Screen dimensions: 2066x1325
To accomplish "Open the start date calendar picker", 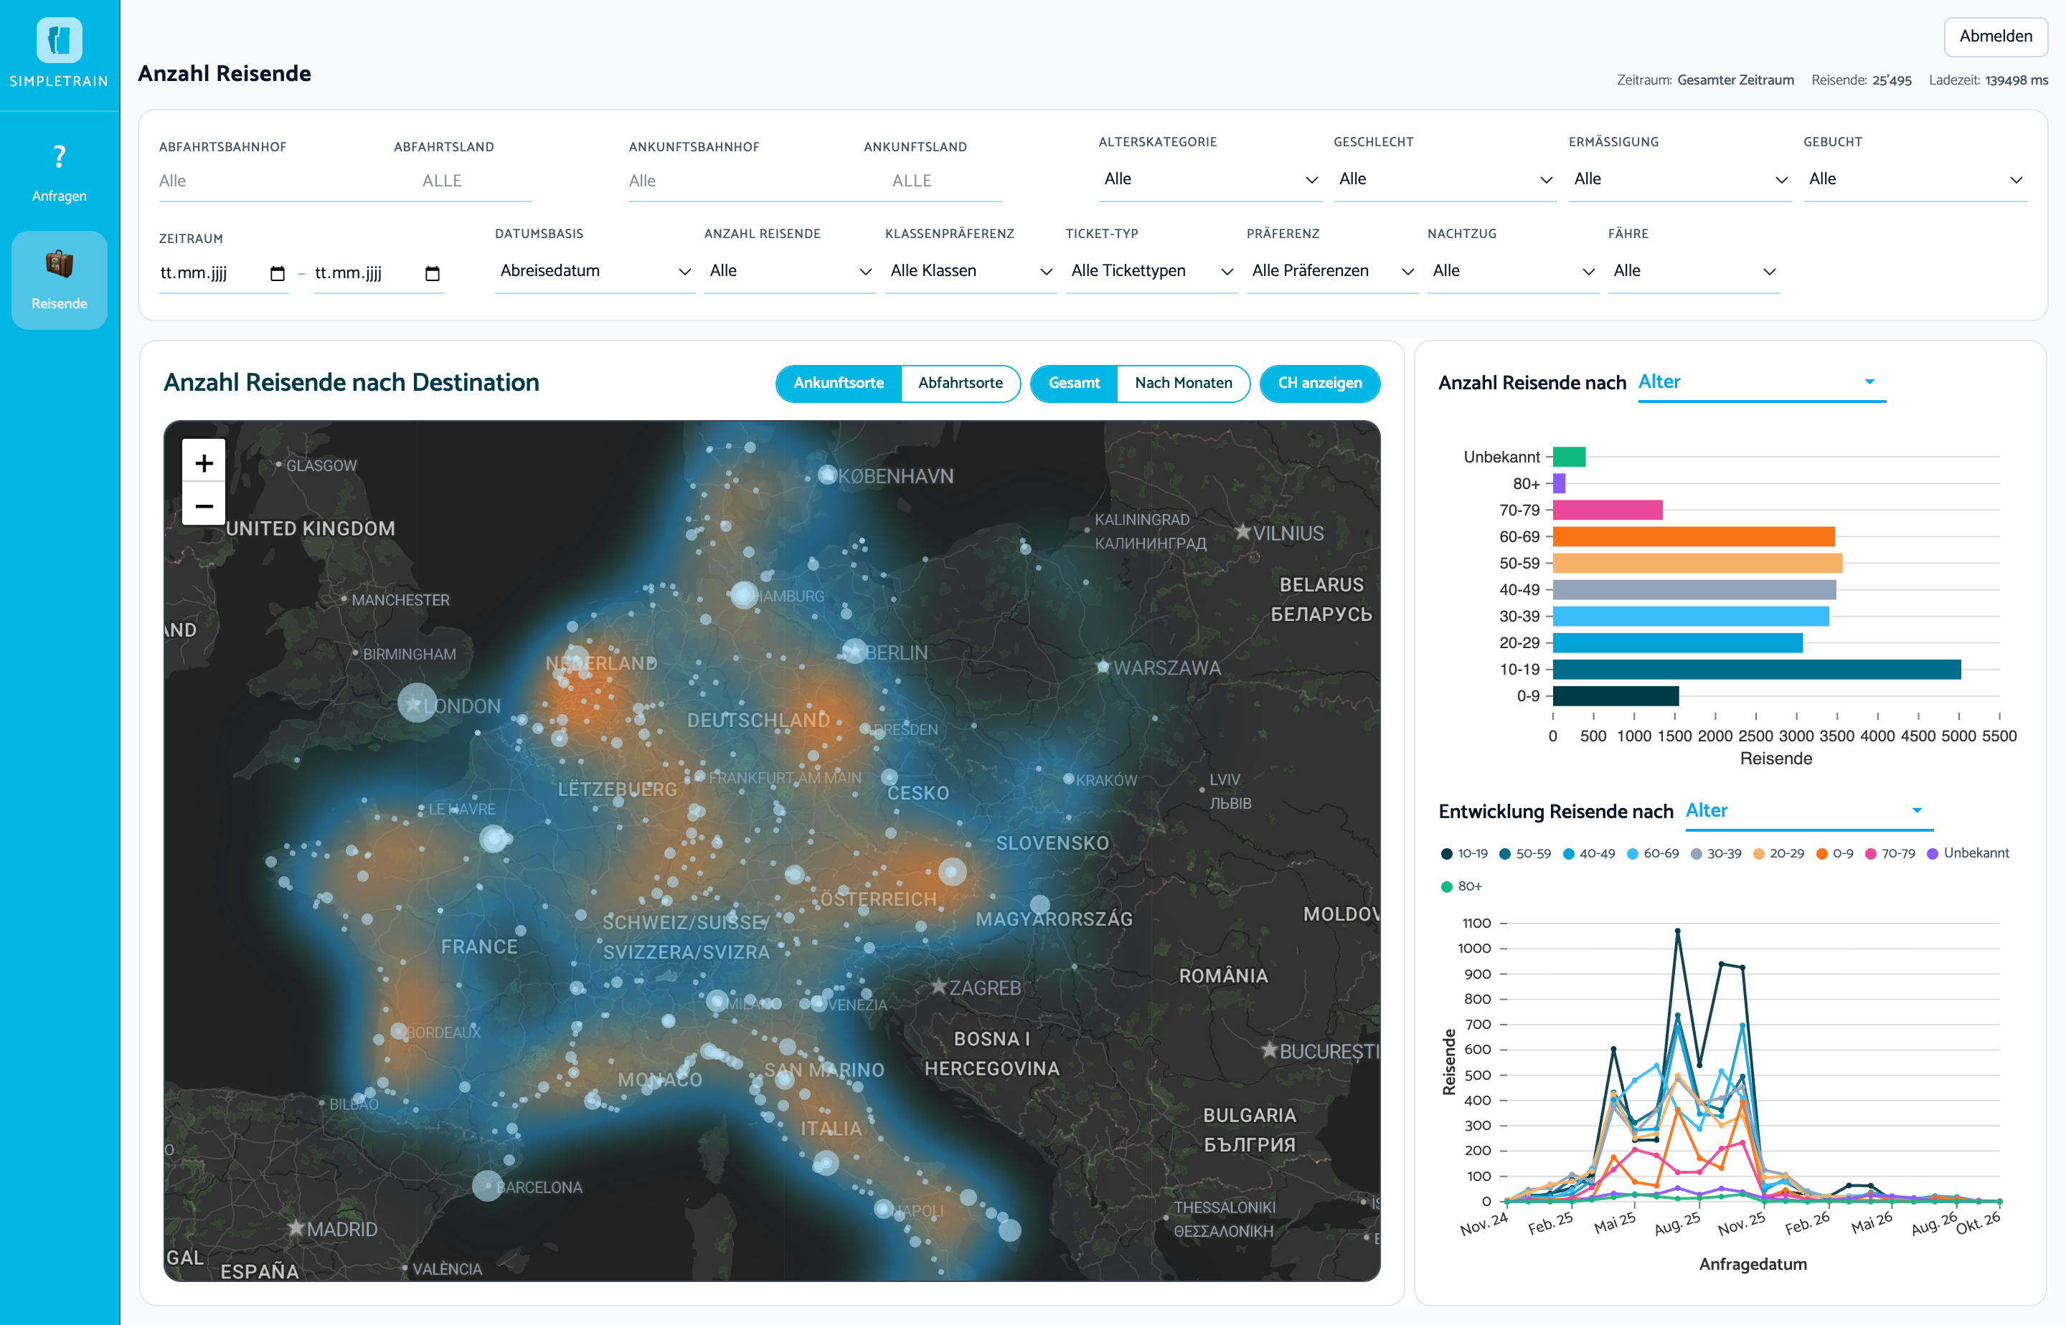I will 277,274.
